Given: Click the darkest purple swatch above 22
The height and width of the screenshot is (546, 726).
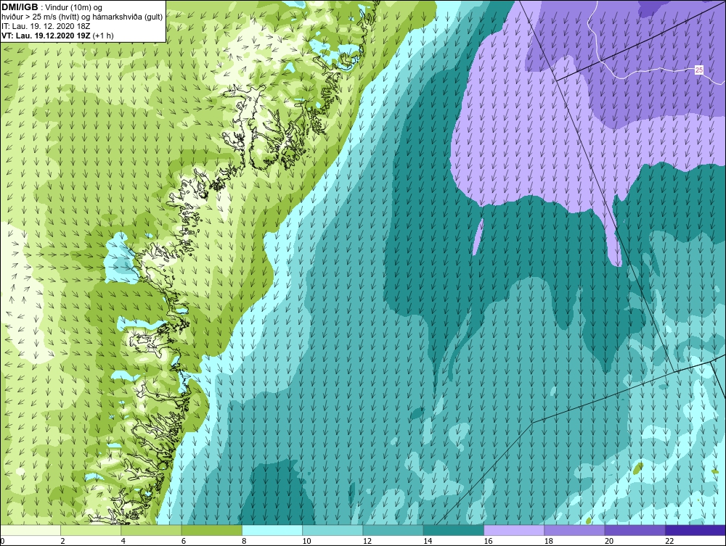Looking at the screenshot, I should [x=696, y=530].
